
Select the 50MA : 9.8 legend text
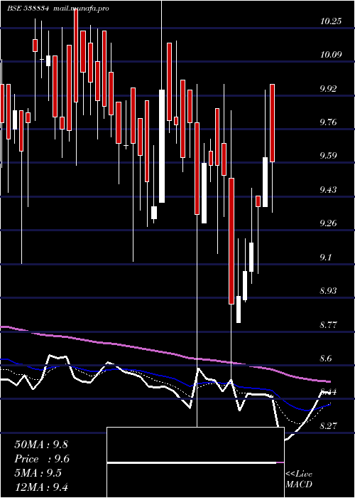point(41,445)
